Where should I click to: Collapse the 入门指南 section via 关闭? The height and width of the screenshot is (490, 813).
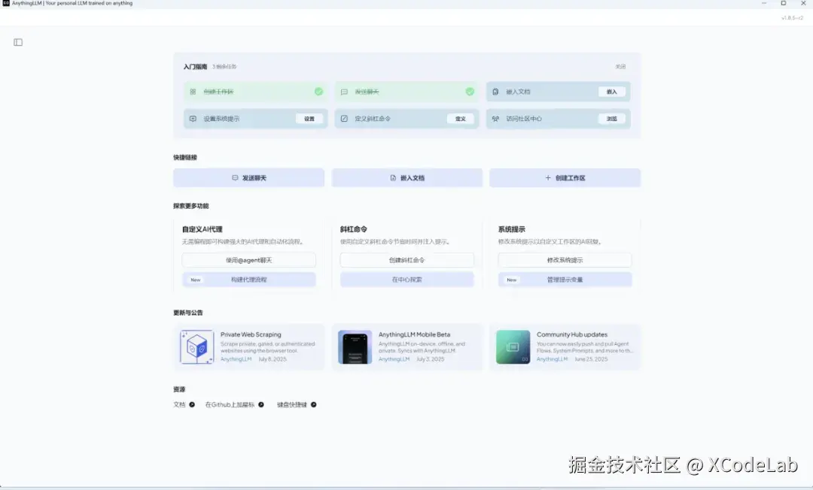click(x=620, y=66)
